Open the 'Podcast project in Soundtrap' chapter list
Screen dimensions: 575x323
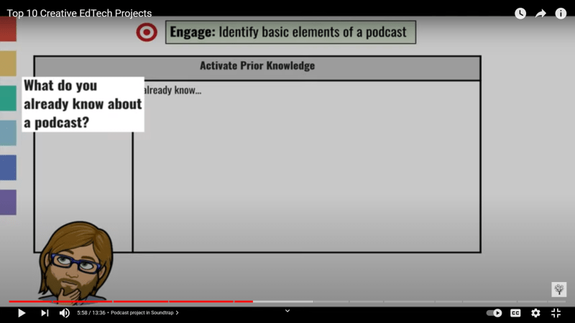(x=144, y=313)
